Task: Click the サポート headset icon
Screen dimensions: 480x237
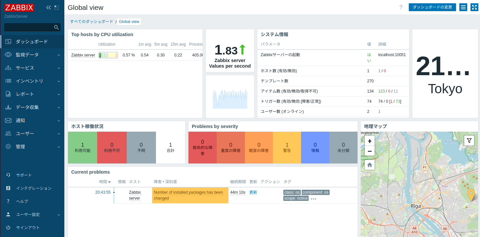Action: pyautogui.click(x=8, y=175)
